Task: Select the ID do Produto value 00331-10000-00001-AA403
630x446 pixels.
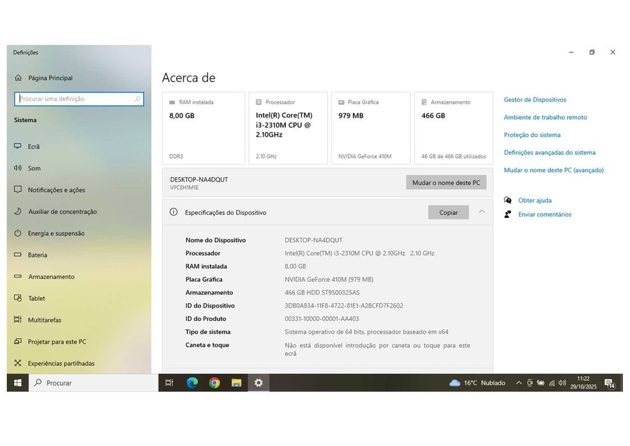Action: click(x=322, y=319)
